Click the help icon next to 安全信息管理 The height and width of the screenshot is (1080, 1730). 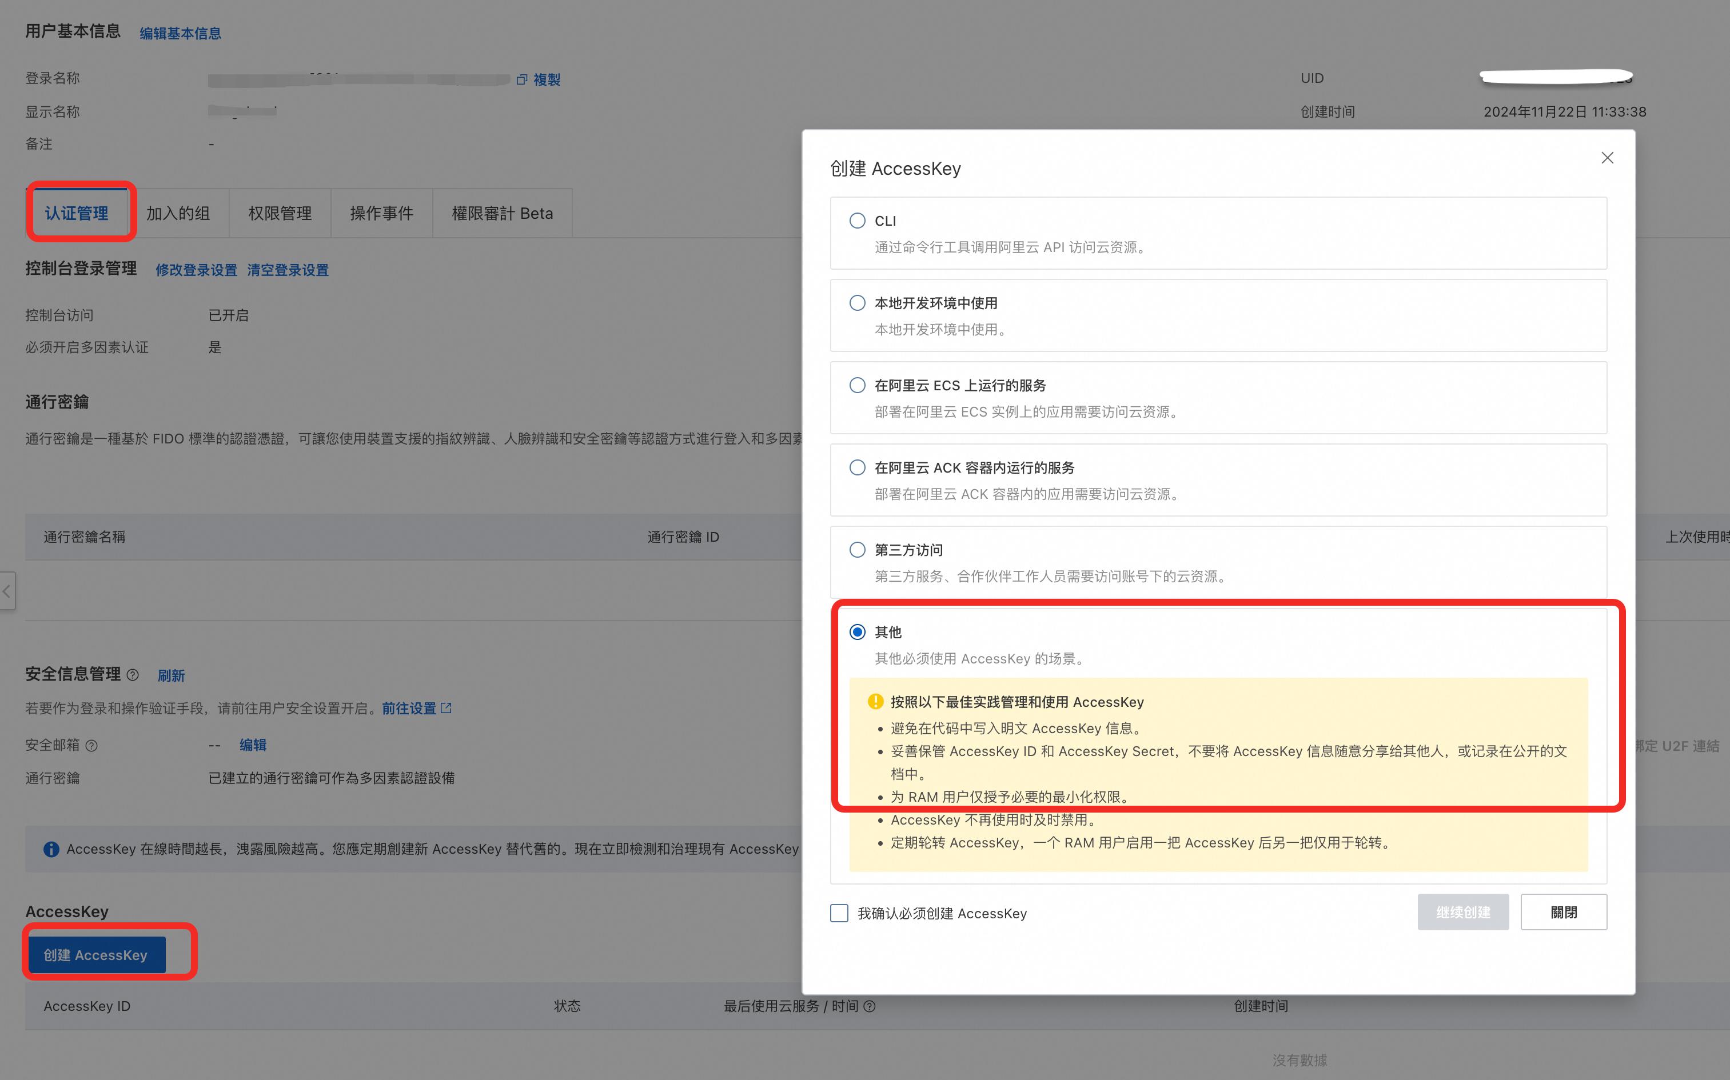(133, 675)
